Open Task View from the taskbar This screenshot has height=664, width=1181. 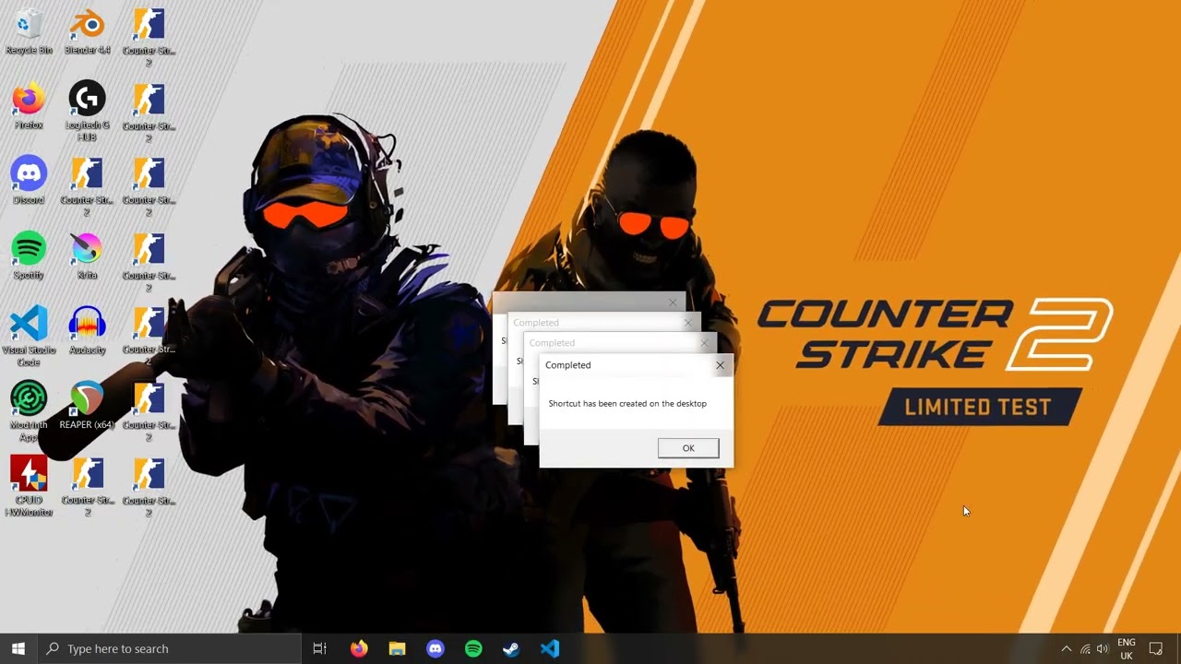[x=320, y=648]
